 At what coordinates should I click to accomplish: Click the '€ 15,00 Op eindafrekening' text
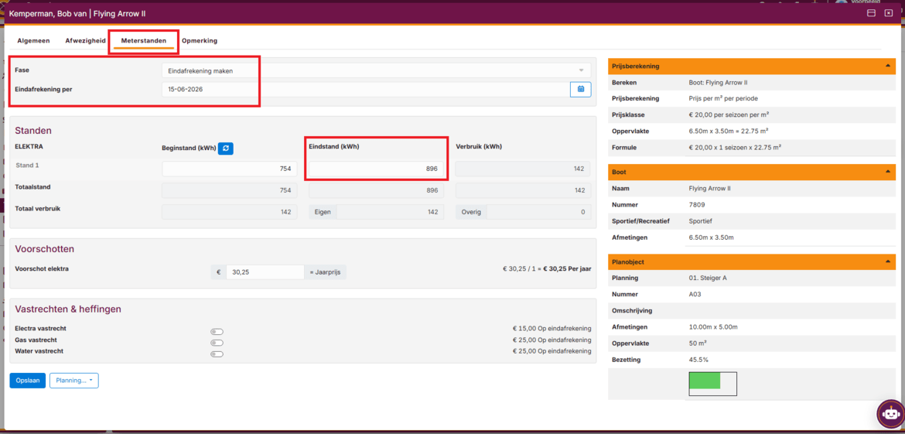click(x=552, y=328)
